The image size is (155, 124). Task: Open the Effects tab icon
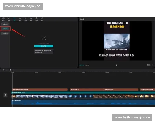[x=25, y=19]
